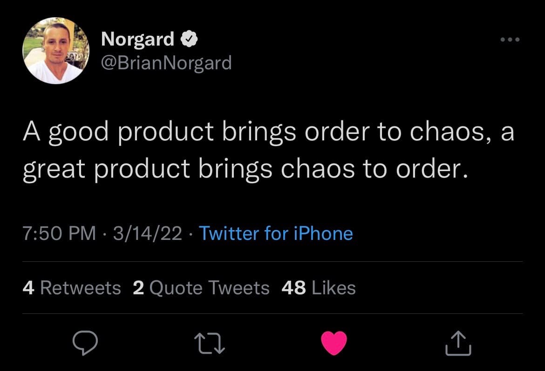
Task: Click the 7:50 PM timestamp
Action: [59, 233]
